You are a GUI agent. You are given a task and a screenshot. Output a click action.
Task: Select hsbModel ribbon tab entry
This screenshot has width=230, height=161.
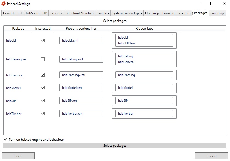click(125, 88)
